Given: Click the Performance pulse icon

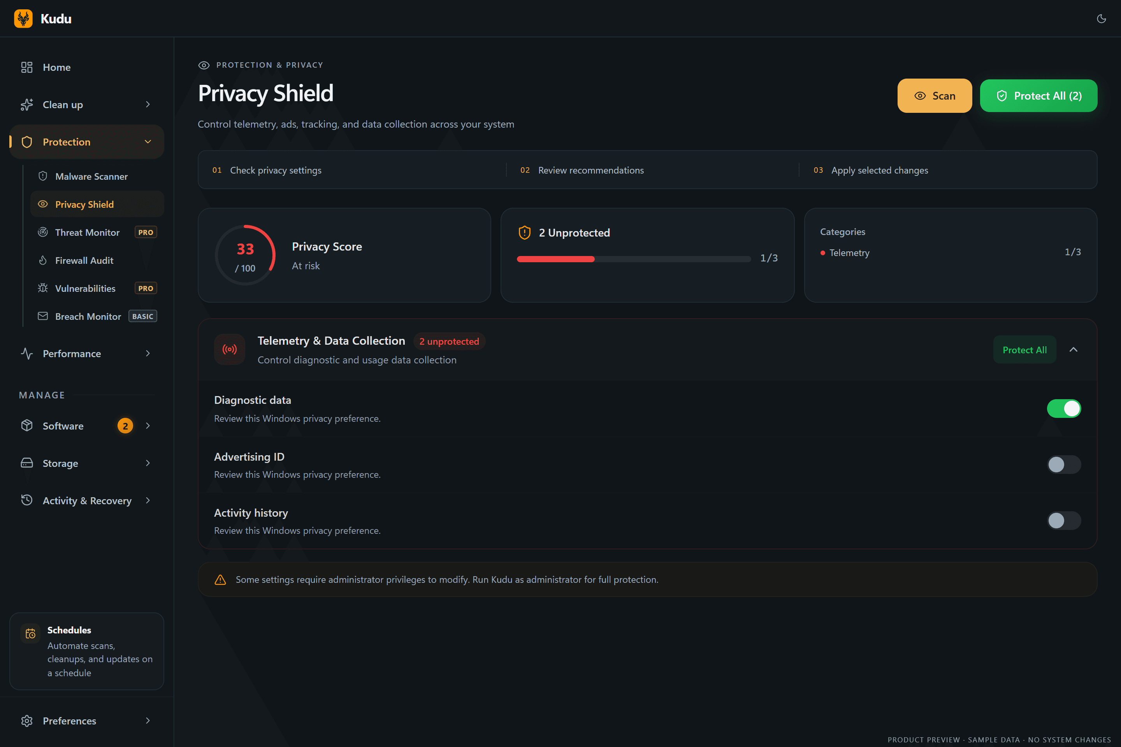Looking at the screenshot, I should [x=27, y=354].
